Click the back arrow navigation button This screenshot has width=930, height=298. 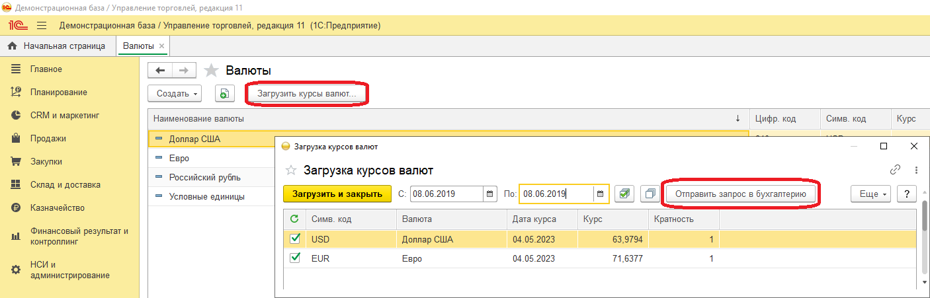coord(159,70)
